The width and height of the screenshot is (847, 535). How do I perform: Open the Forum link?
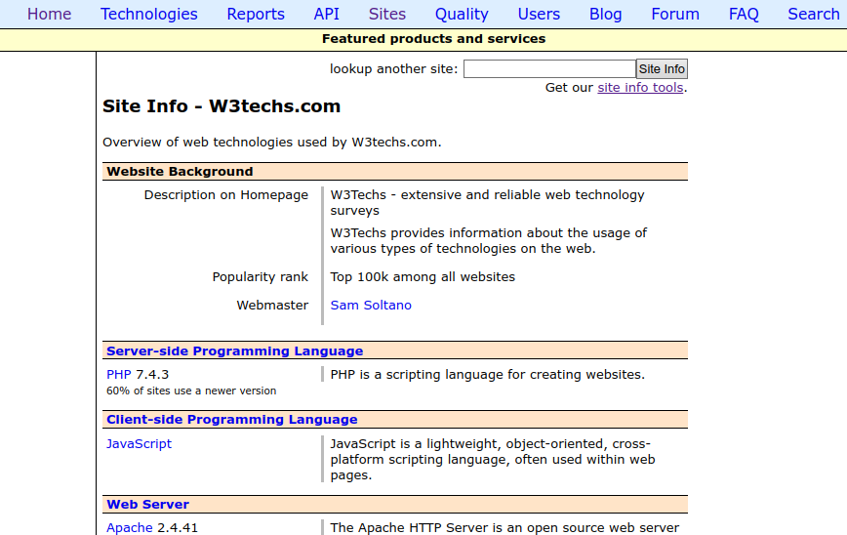tap(675, 14)
